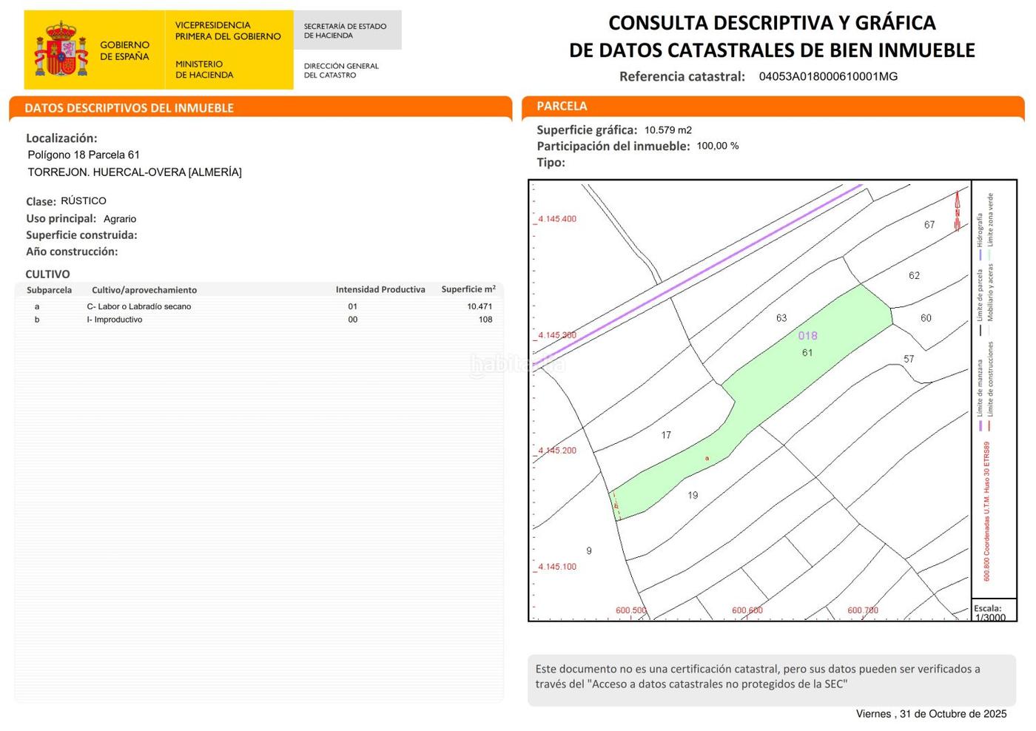Viewport: 1036px width, 731px height.
Task: Select the 'Datos descriptivos del inmueble' header
Action: [129, 108]
